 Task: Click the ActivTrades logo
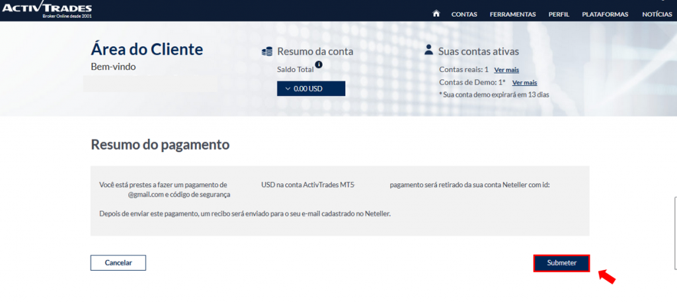[46, 9]
